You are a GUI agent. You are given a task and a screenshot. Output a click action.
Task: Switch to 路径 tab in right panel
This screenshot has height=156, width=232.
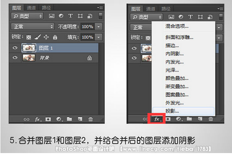coord(166,9)
